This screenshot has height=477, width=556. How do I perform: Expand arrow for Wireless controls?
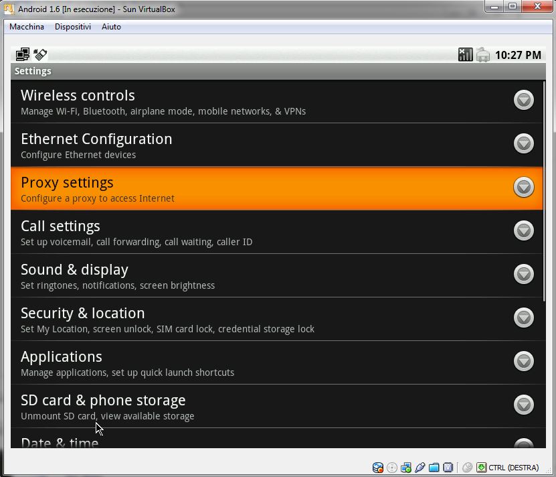click(524, 100)
